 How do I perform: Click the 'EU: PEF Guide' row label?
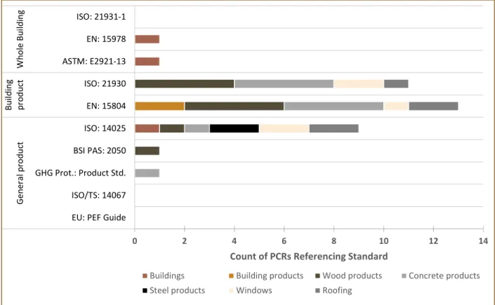coord(99,217)
